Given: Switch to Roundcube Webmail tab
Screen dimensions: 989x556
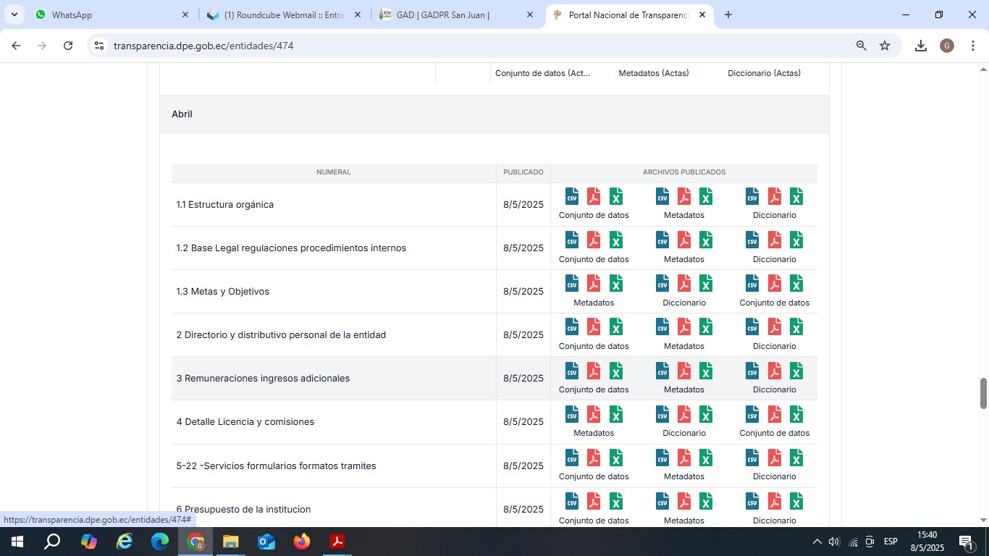Looking at the screenshot, I should pos(284,14).
